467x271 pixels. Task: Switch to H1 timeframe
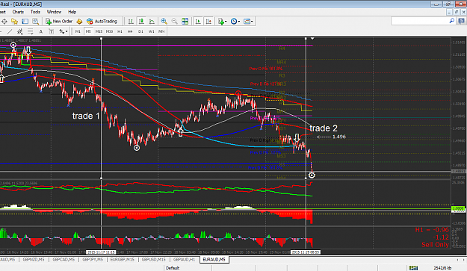tap(120, 31)
